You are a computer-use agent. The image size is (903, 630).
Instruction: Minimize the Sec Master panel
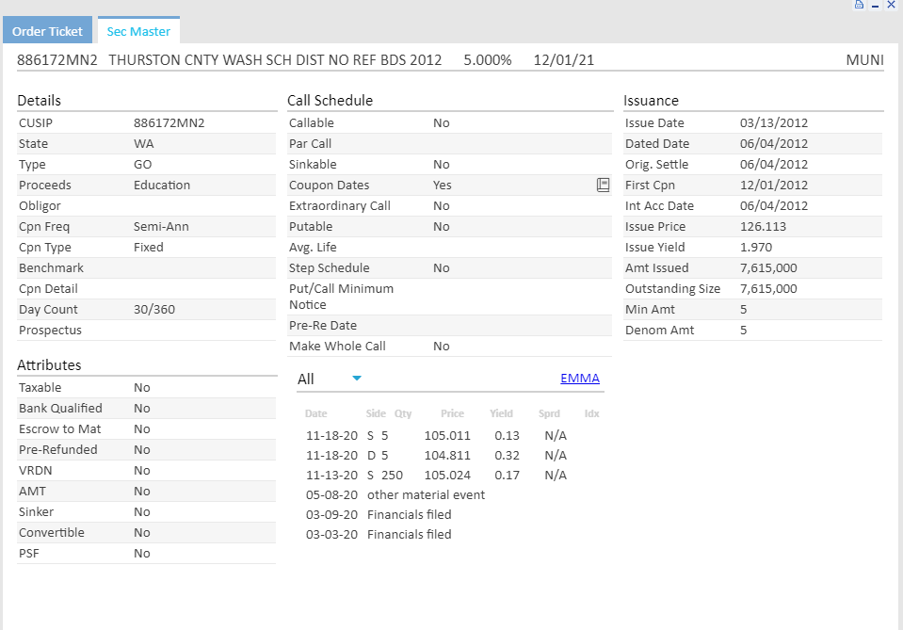[876, 6]
